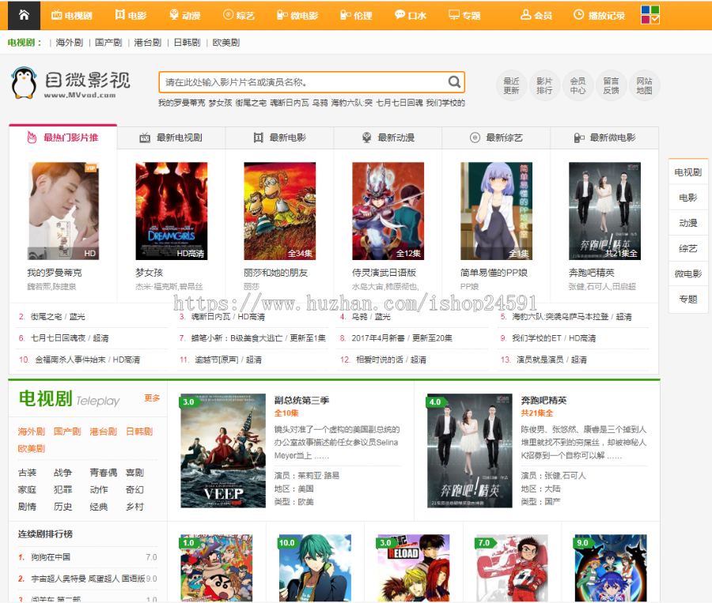Screen dimensions: 712x603
Task: Open the 影片排行 round icon
Action: [544, 85]
